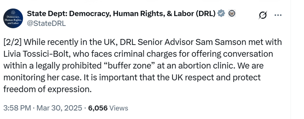Screen dimensions: 304x119
Task: Click 'While recently in the UK' opening words
Action: (70, 43)
